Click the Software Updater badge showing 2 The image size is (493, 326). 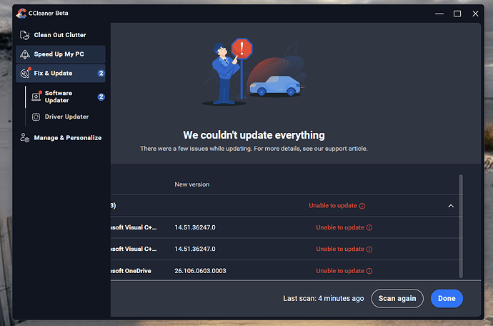tap(101, 97)
